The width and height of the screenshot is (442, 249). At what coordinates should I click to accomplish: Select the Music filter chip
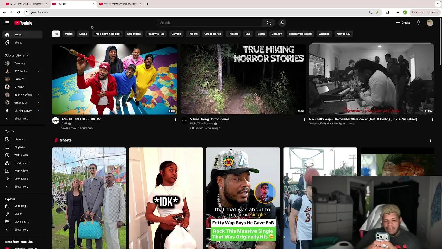[x=68, y=34]
